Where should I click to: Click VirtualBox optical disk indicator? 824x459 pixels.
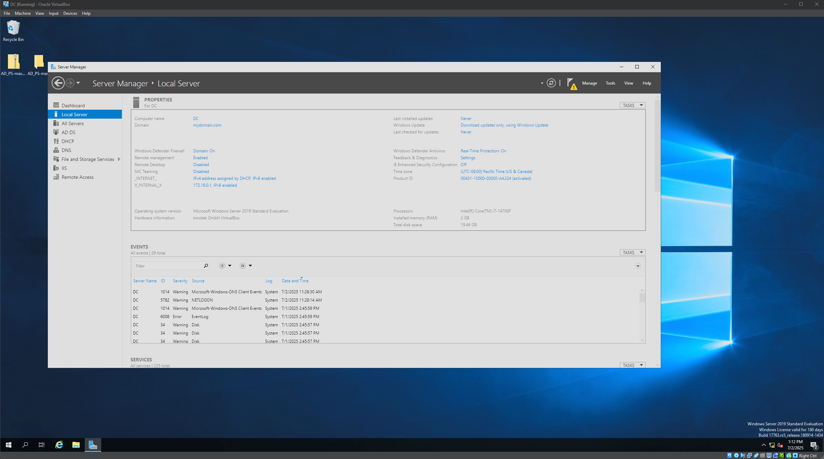(736, 456)
